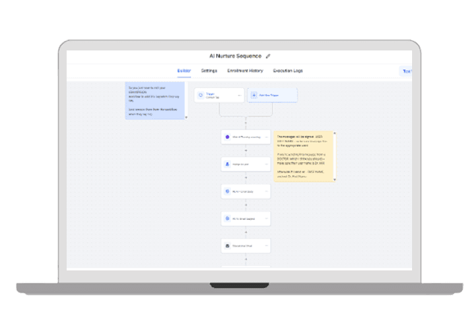Click the yellow note's scroll-down arrow
The height and width of the screenshot is (335, 474).
click(x=335, y=179)
